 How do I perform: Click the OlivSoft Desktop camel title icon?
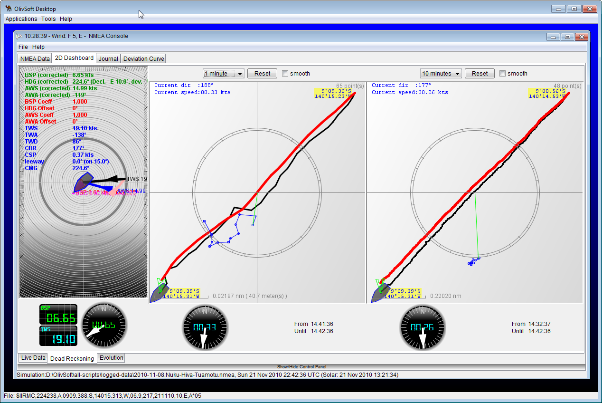pyautogui.click(x=9, y=9)
